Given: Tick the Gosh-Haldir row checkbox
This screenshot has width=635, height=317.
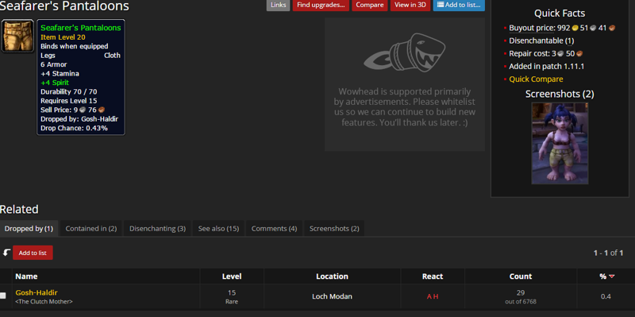Looking at the screenshot, I should [x=3, y=296].
